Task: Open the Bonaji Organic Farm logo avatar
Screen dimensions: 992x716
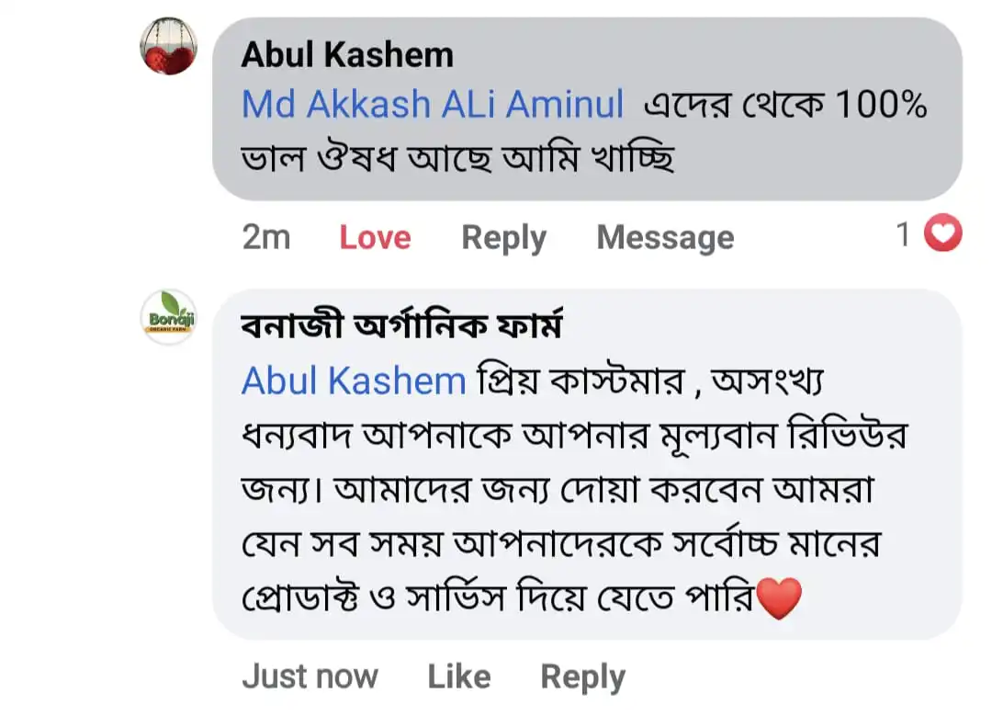Action: [168, 317]
